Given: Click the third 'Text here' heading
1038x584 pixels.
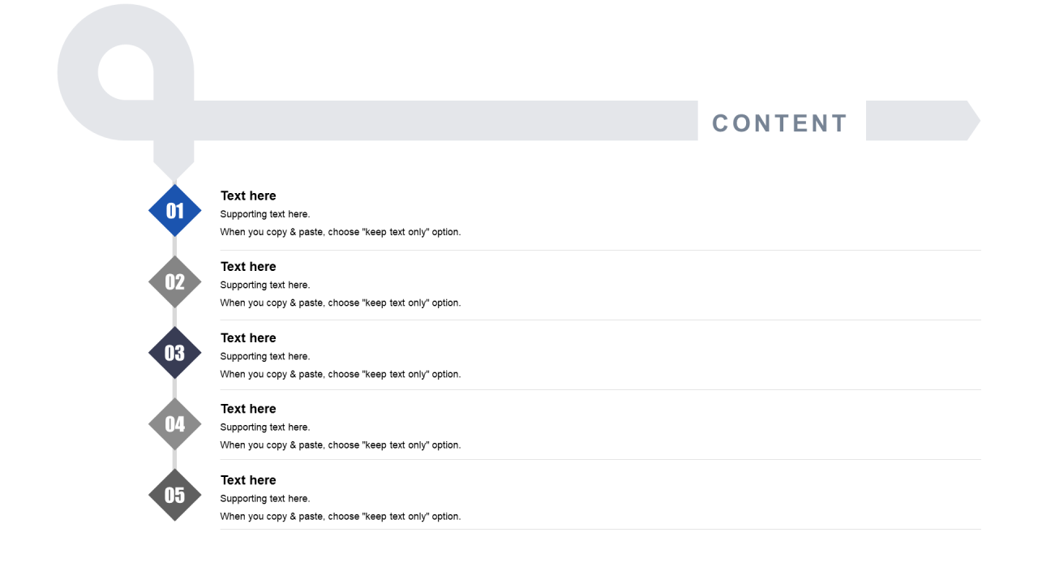Looking at the screenshot, I should 248,338.
